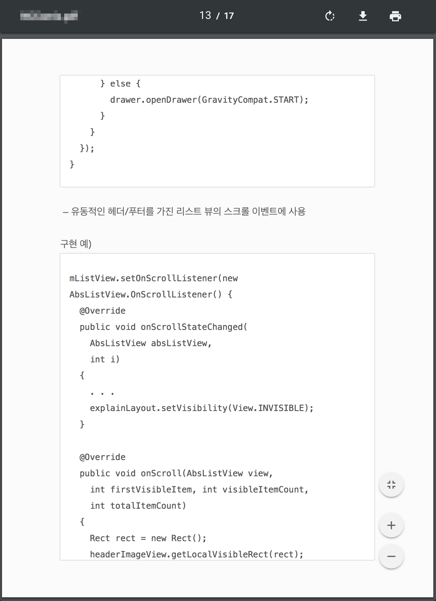Click total page count 17

(x=229, y=16)
